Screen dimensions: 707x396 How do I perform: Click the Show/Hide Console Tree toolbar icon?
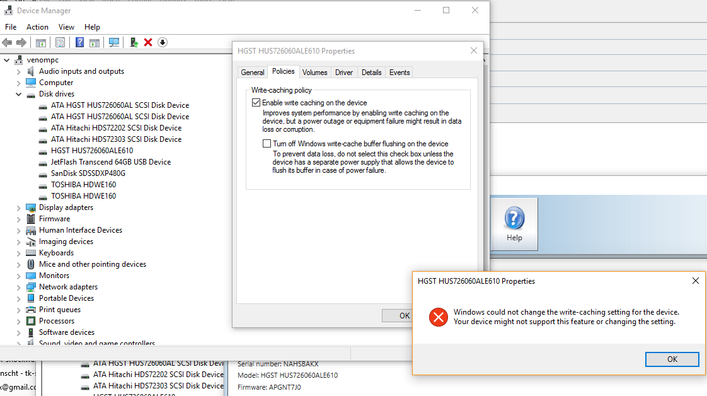pos(40,42)
